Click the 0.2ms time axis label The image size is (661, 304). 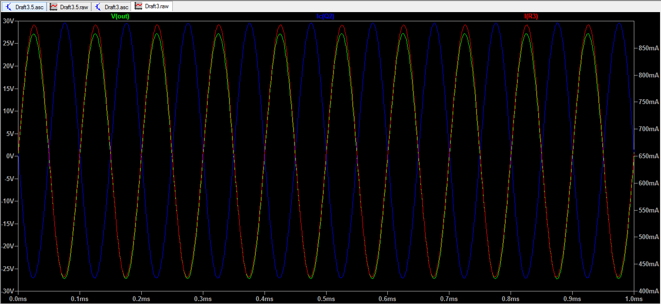click(141, 299)
